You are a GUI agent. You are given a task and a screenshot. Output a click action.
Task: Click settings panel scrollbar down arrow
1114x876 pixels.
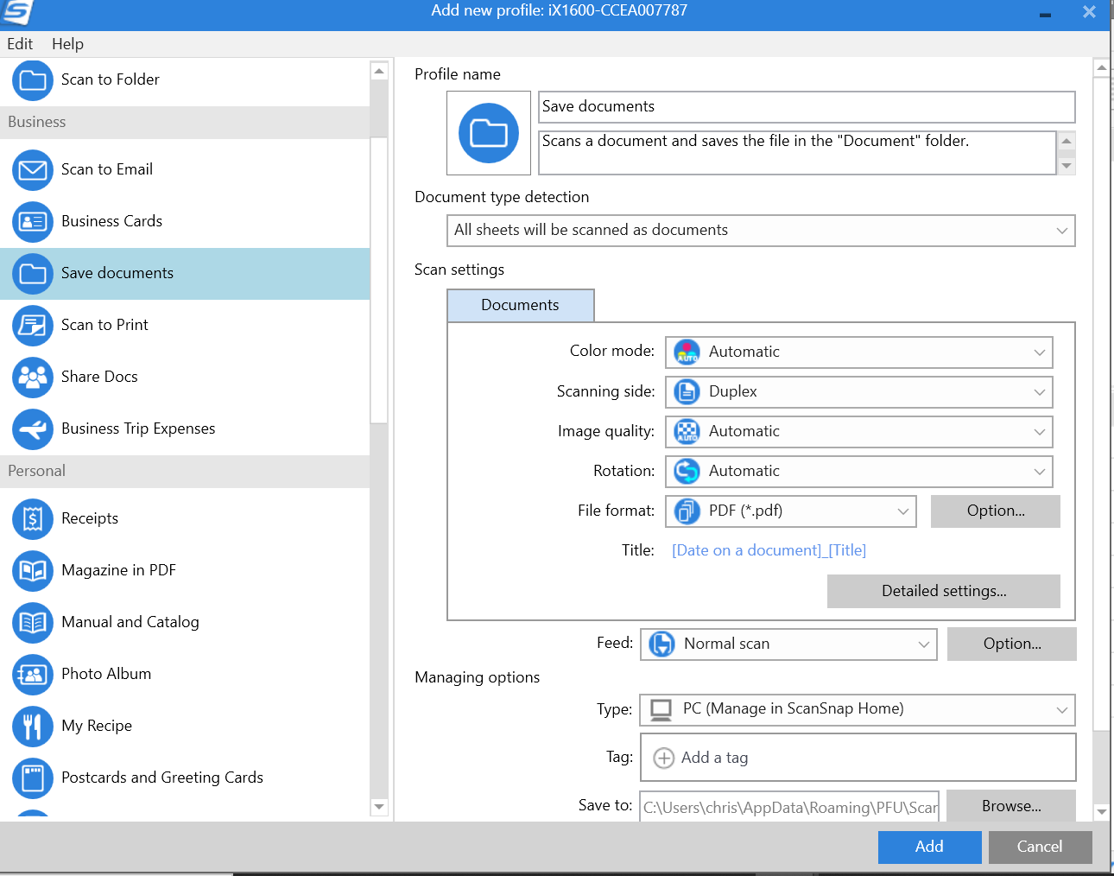tap(1101, 812)
